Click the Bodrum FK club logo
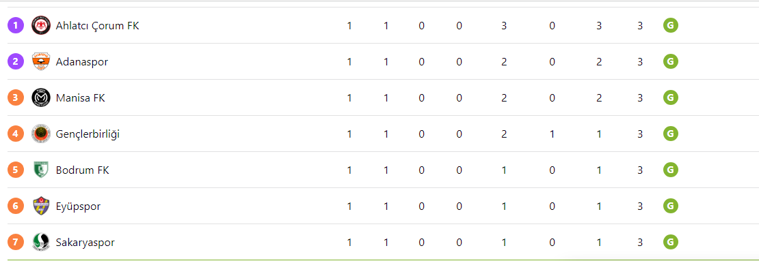The image size is (759, 261). pos(40,170)
